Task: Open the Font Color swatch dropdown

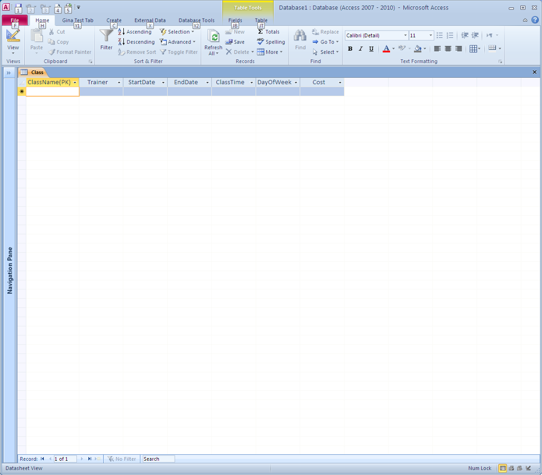Action: point(393,49)
